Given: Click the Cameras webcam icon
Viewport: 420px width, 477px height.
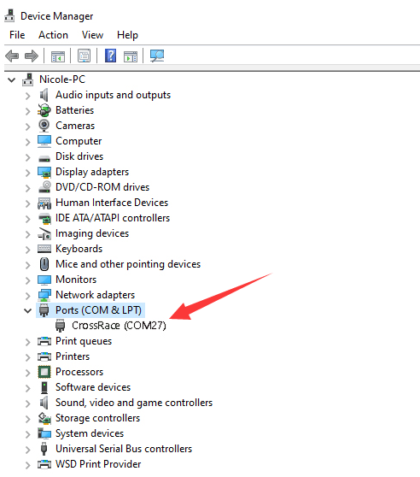Looking at the screenshot, I should coord(44,126).
